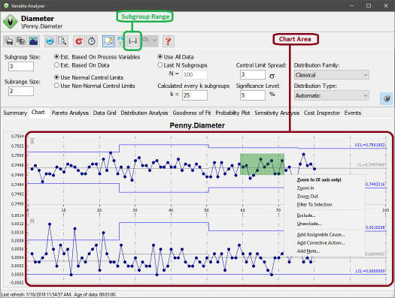Click the Penny.Diameter chart title
Image resolution: width=395 pixels, height=298 pixels.
[197, 125]
